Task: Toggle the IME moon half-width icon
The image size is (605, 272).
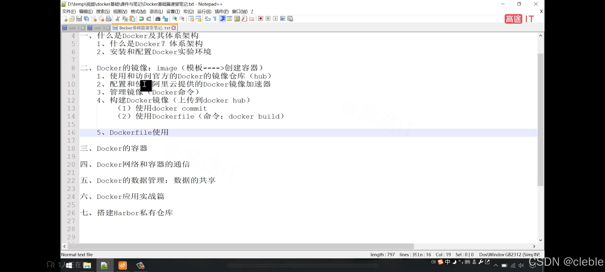Action: pyautogui.click(x=454, y=262)
